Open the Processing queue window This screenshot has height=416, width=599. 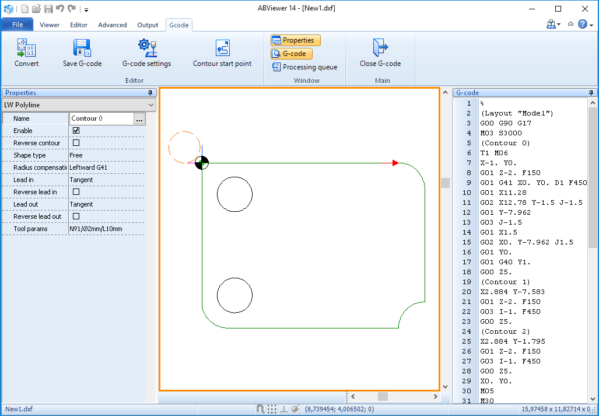click(304, 67)
